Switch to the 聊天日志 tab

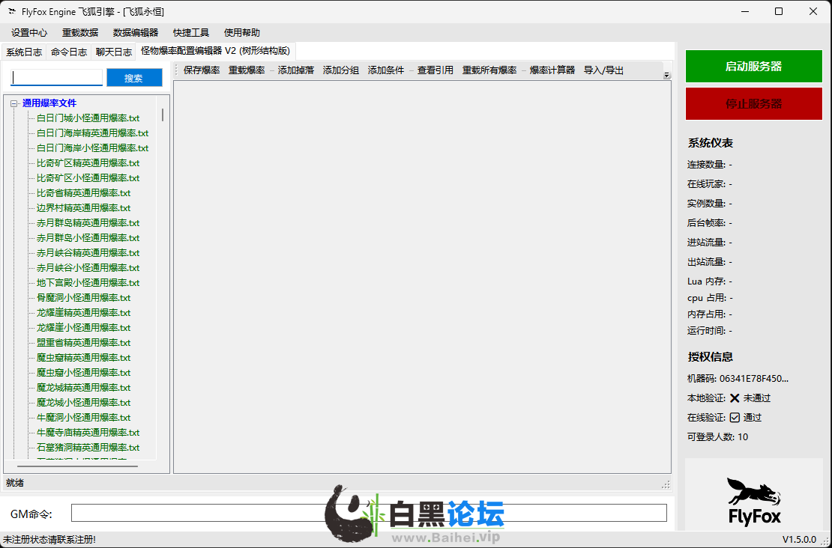(113, 52)
